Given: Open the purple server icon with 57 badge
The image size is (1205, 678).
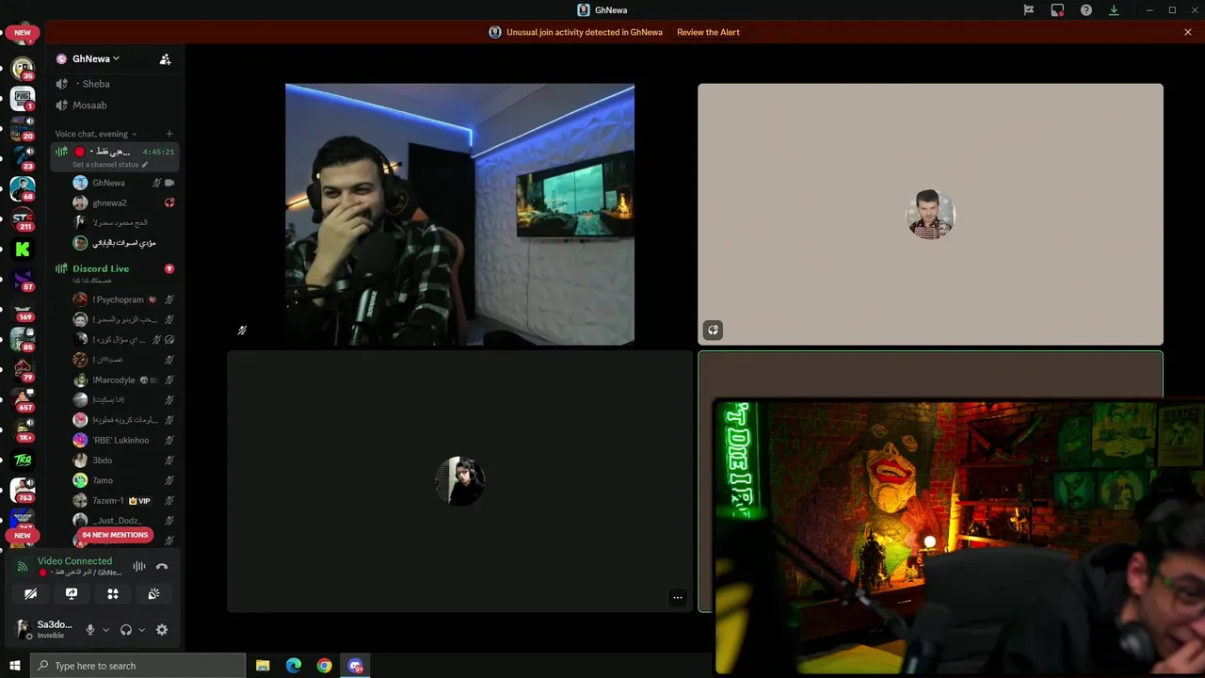Looking at the screenshot, I should [x=23, y=279].
